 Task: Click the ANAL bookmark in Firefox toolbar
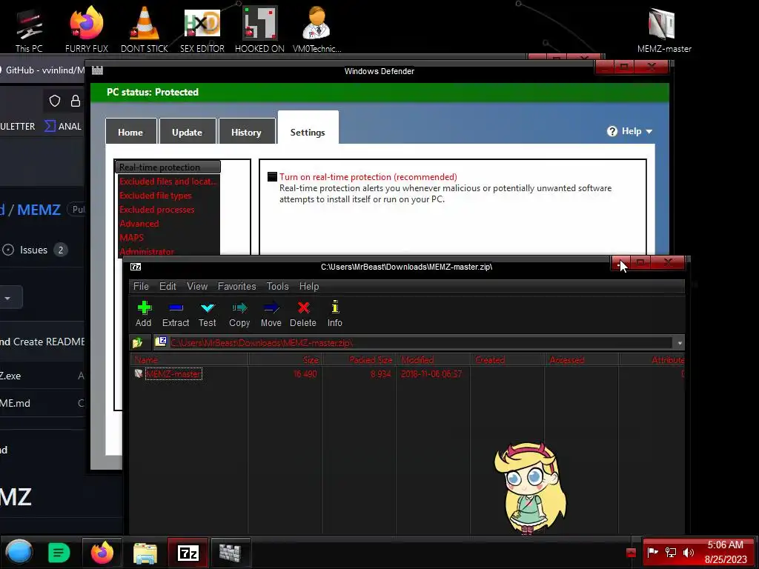[64, 126]
